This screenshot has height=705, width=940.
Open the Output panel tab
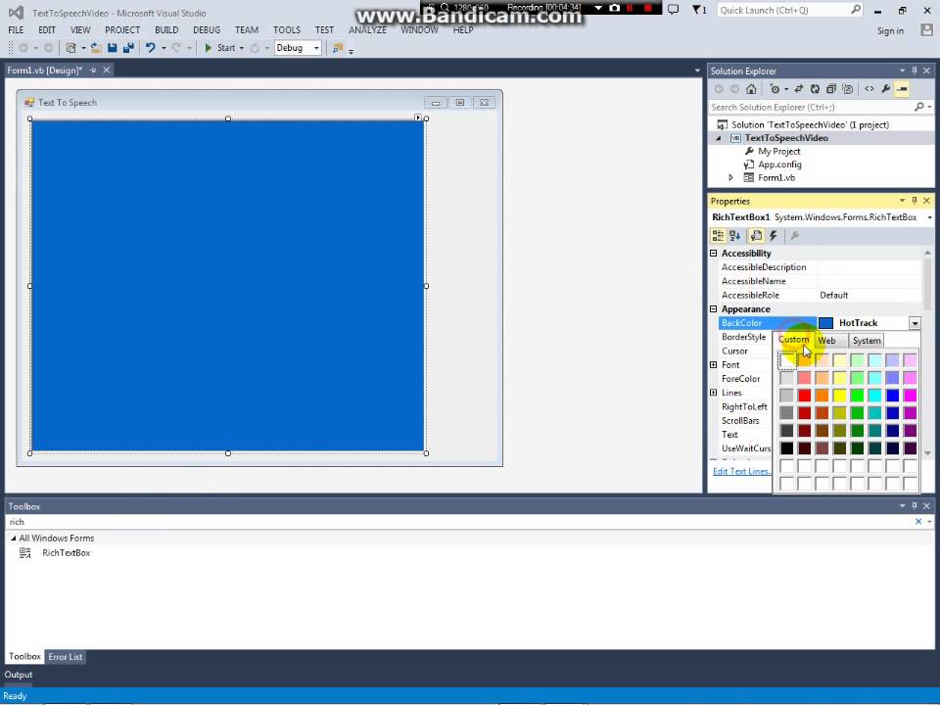[19, 675]
